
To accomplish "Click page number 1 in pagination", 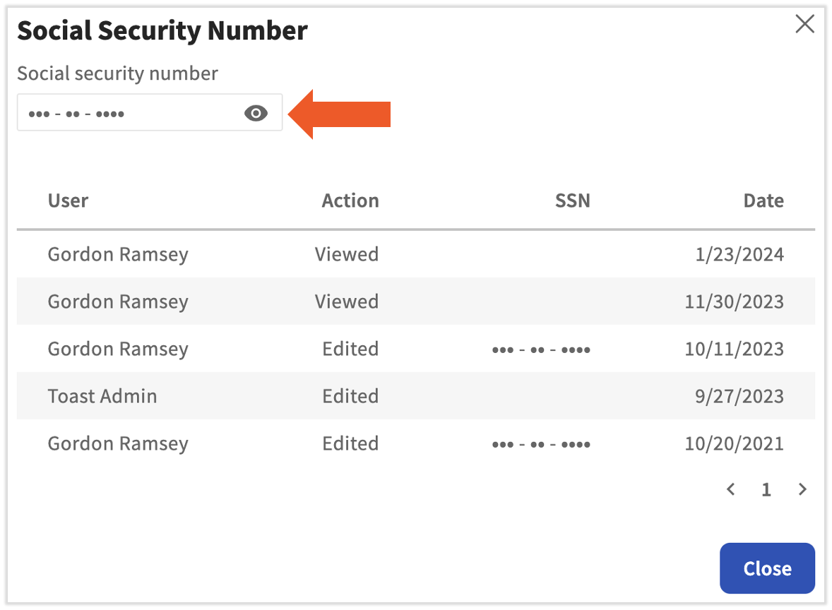I will point(766,489).
